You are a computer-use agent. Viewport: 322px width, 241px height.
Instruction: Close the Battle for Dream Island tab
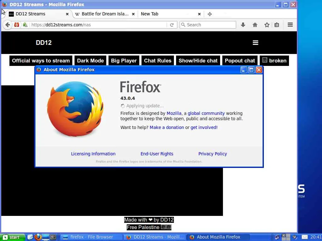point(133,14)
